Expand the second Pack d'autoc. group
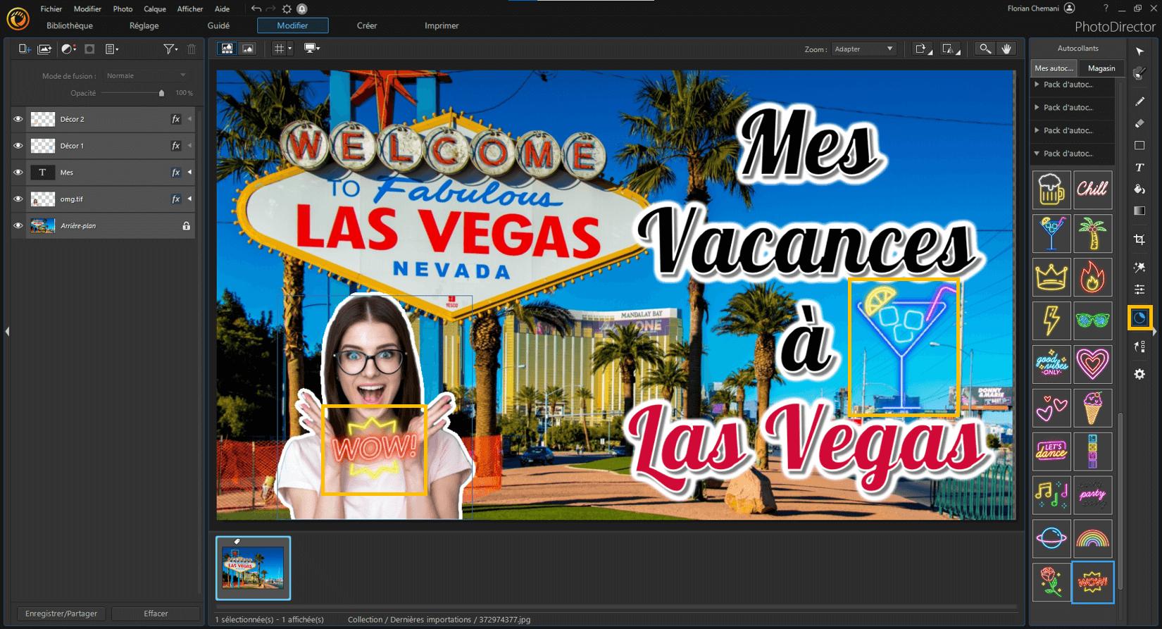 [x=1037, y=107]
